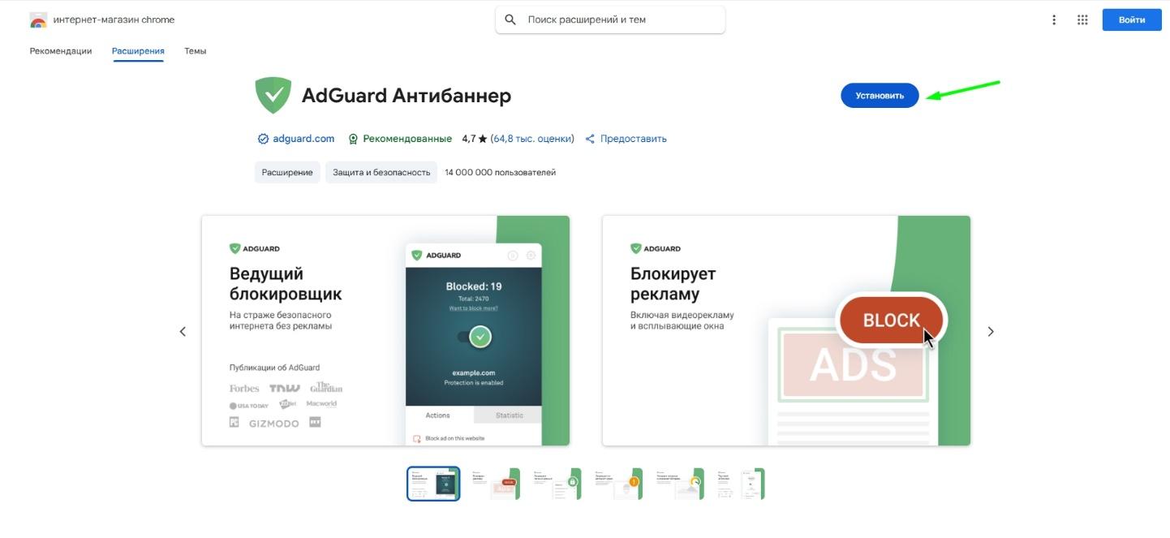Open the adguard.com link
This screenshot has height=538, width=1170.
click(303, 139)
